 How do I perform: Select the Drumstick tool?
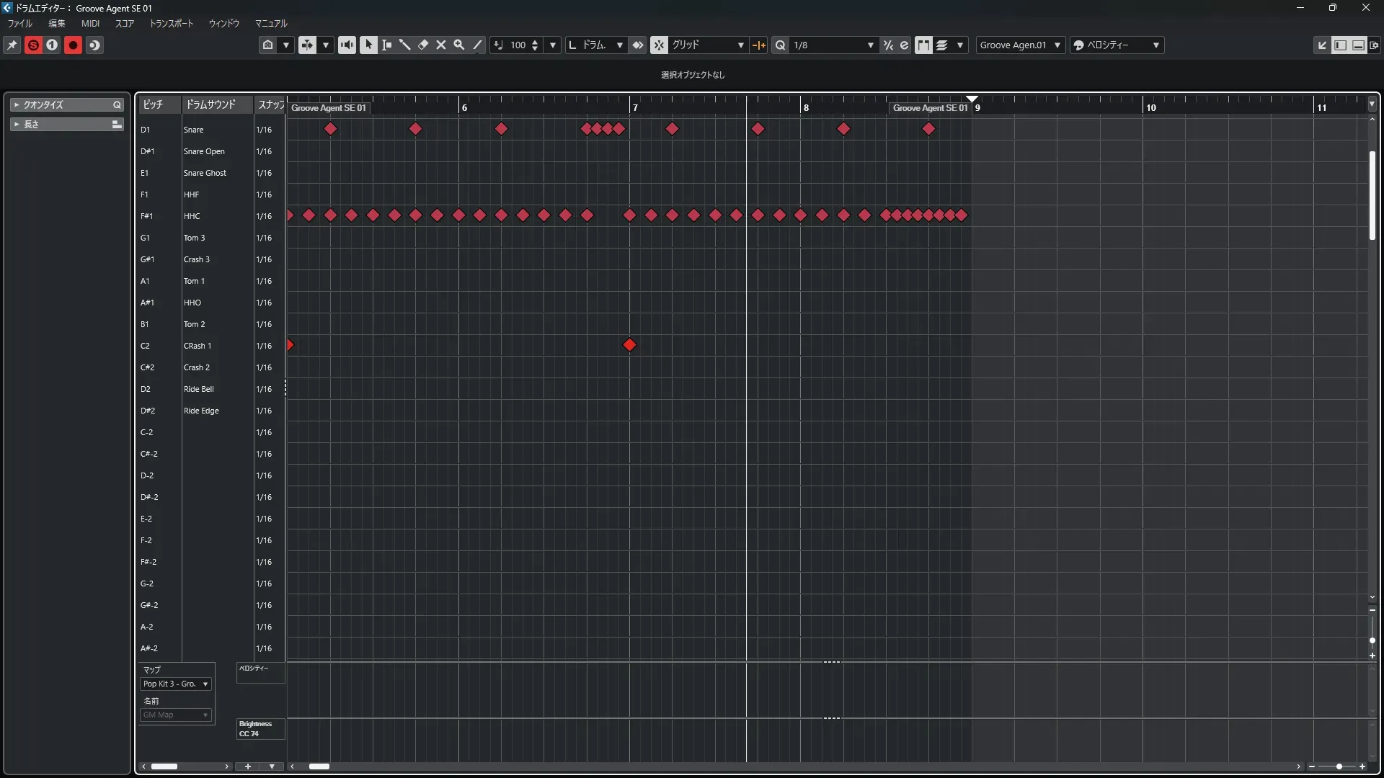[x=404, y=45]
